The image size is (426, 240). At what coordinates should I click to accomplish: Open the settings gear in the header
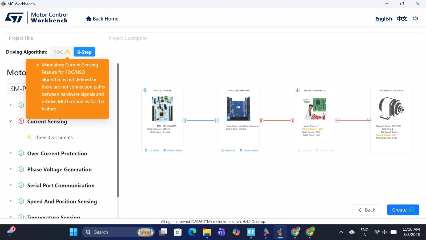pos(416,19)
